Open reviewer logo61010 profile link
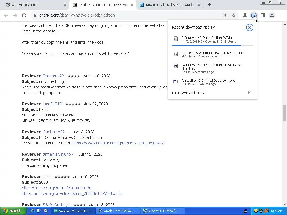 [52, 104]
